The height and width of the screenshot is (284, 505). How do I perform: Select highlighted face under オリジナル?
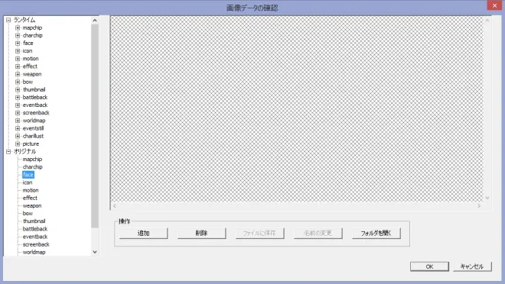(28, 175)
